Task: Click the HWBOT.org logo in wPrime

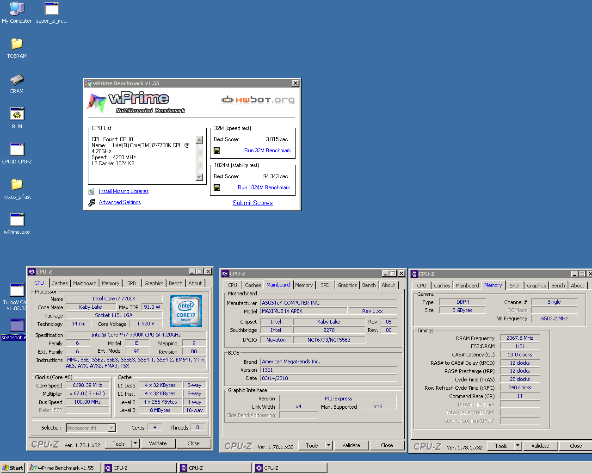Action: tap(258, 100)
